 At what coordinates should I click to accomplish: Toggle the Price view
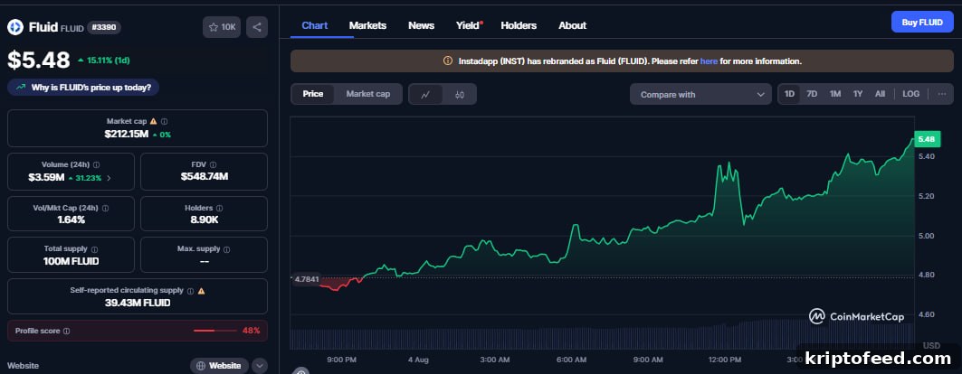(x=313, y=94)
